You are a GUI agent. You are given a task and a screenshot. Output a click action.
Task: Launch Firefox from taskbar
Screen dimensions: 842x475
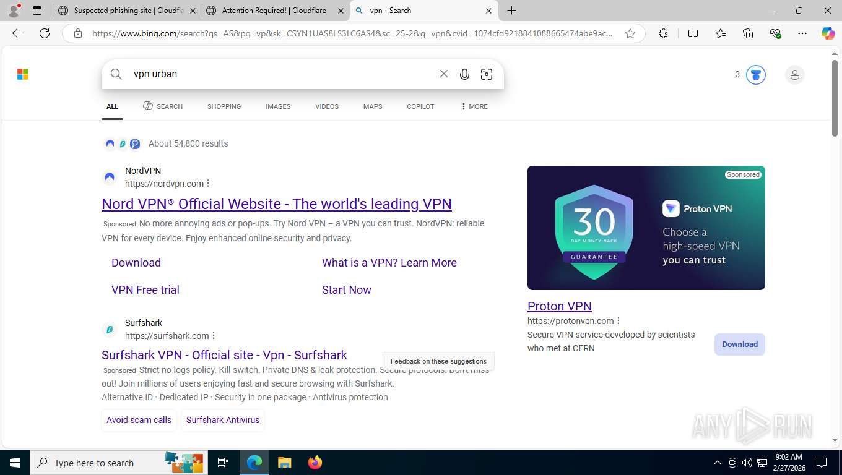click(x=315, y=463)
